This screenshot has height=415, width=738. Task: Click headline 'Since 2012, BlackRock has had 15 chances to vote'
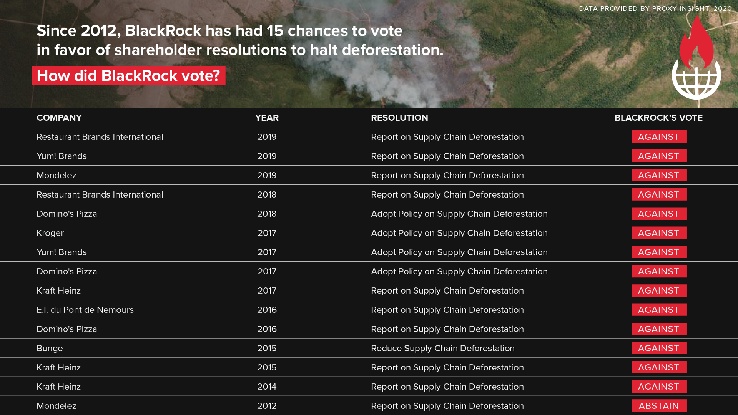coord(219,31)
